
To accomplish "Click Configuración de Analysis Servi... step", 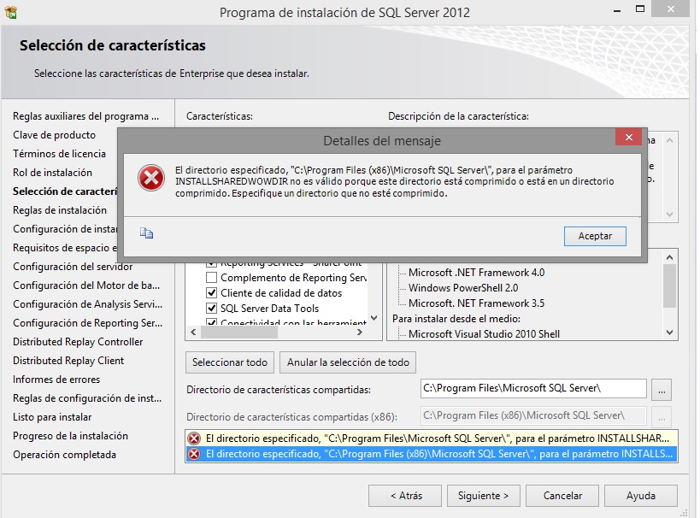I will (87, 304).
